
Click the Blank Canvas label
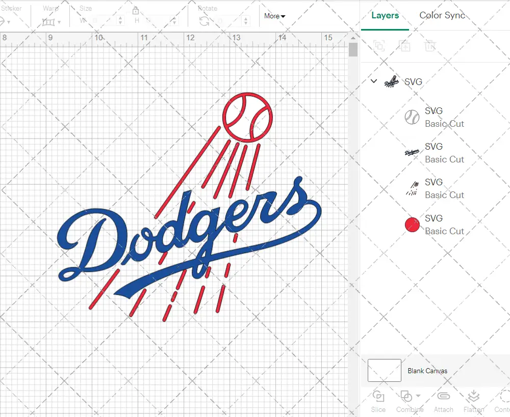click(x=427, y=371)
